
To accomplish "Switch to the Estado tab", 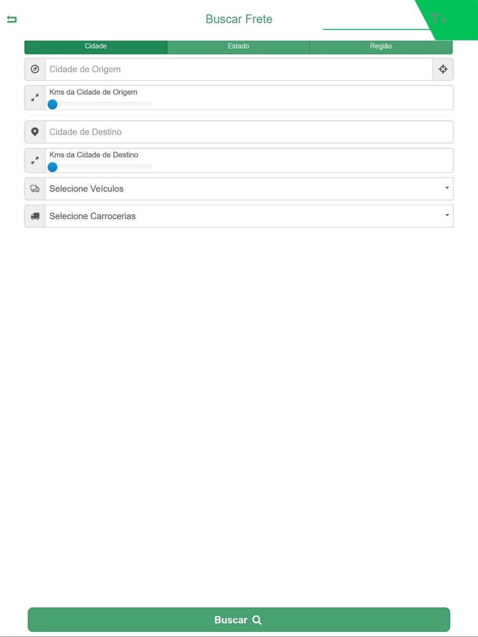I will [239, 46].
